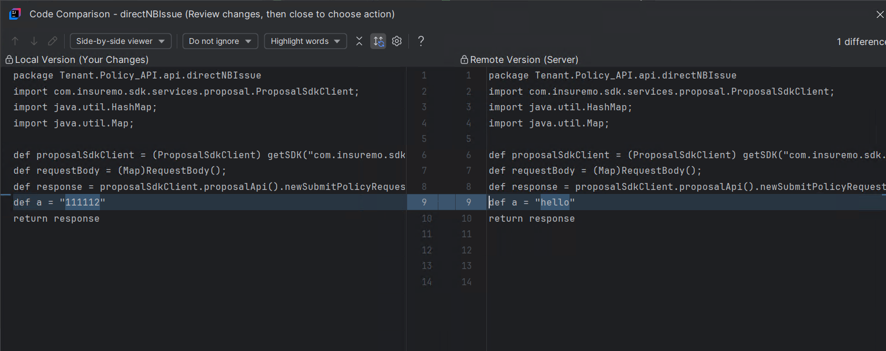Image resolution: width=886 pixels, height=351 pixels.
Task: Click "hello" string in remote version
Action: [x=555, y=202]
